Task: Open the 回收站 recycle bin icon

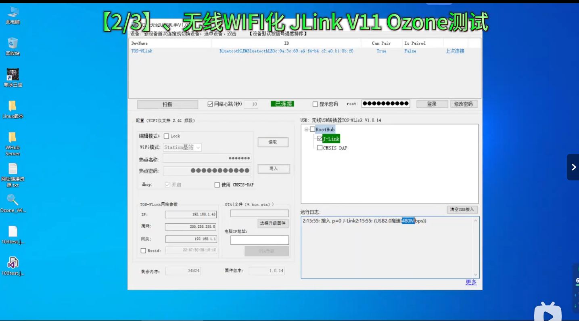Action: click(13, 46)
